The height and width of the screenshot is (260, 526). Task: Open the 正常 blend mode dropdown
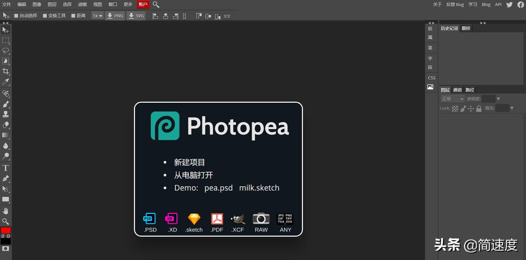pyautogui.click(x=452, y=99)
